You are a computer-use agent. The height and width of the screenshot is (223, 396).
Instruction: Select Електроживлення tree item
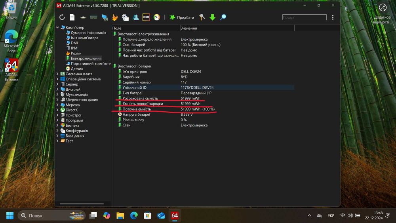coord(86,58)
